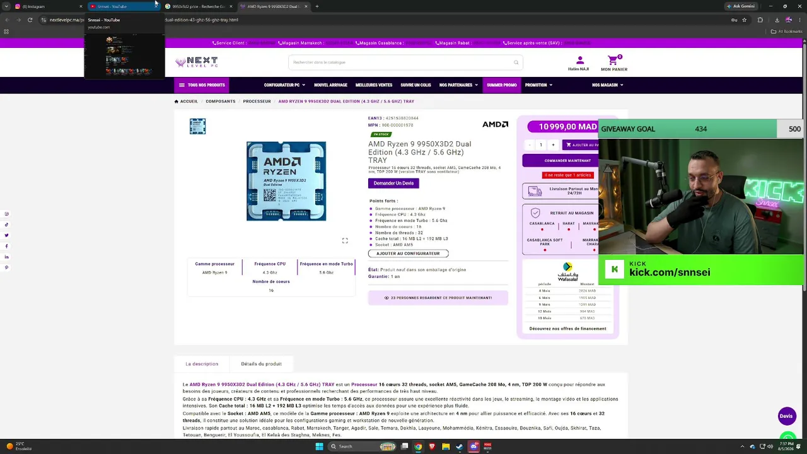Viewport: 807px width, 454px height.
Task: Open the Meilleures Ventes menu item
Action: tap(374, 85)
